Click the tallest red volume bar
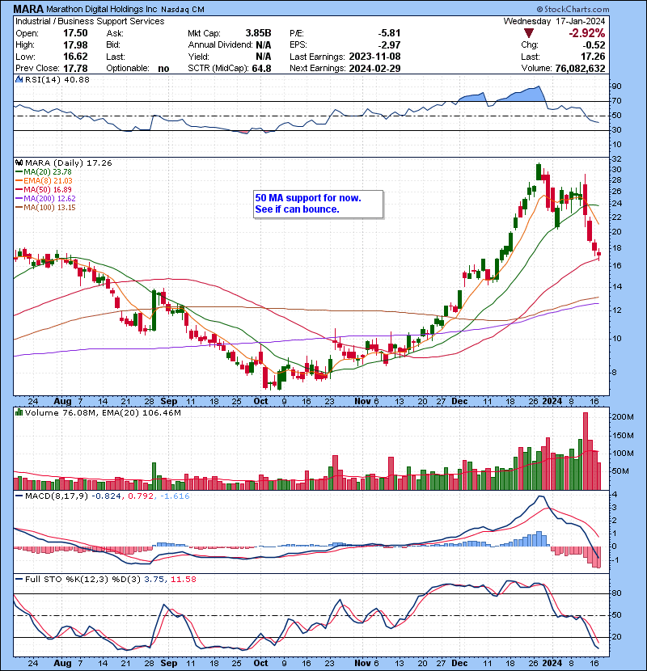This screenshot has width=647, height=671. (586, 451)
